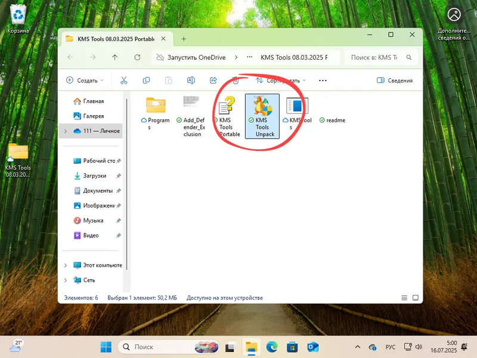The height and width of the screenshot is (358, 477).
Task: Click the Cut scissors icon in toolbar
Action: pos(124,80)
